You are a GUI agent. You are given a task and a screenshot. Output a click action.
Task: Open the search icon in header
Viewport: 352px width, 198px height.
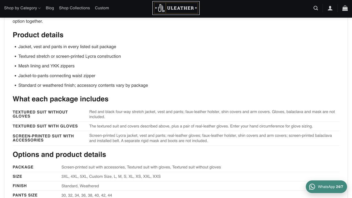(316, 8)
